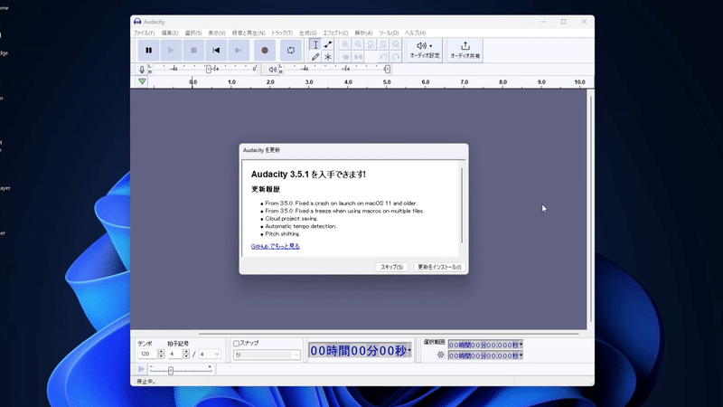Click the Undo arrow icon
Image resolution: width=723 pixels, height=407 pixels.
pos(383,57)
